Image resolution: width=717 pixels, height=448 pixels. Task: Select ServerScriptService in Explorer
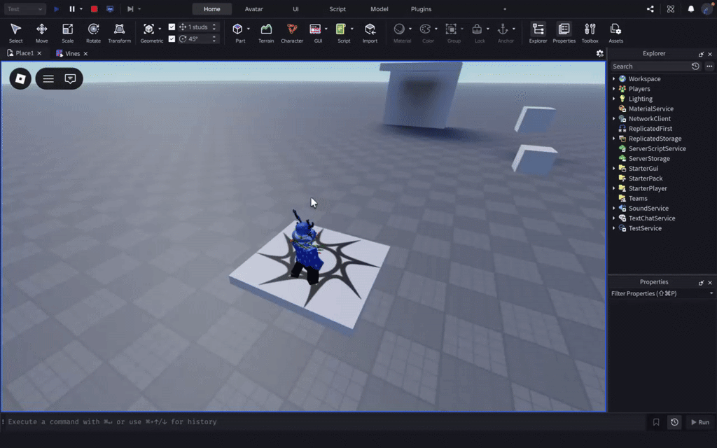coord(657,148)
